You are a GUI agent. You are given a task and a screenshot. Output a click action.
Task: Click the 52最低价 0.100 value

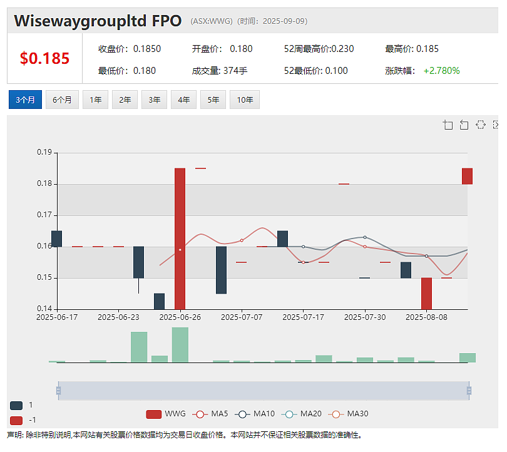point(316,71)
